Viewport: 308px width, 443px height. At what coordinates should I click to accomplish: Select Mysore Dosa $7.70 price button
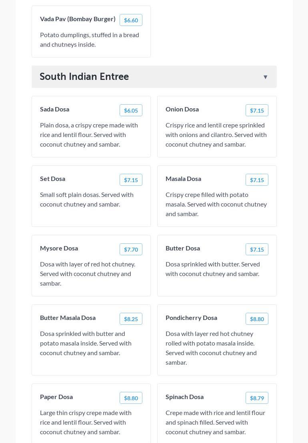coord(131,250)
